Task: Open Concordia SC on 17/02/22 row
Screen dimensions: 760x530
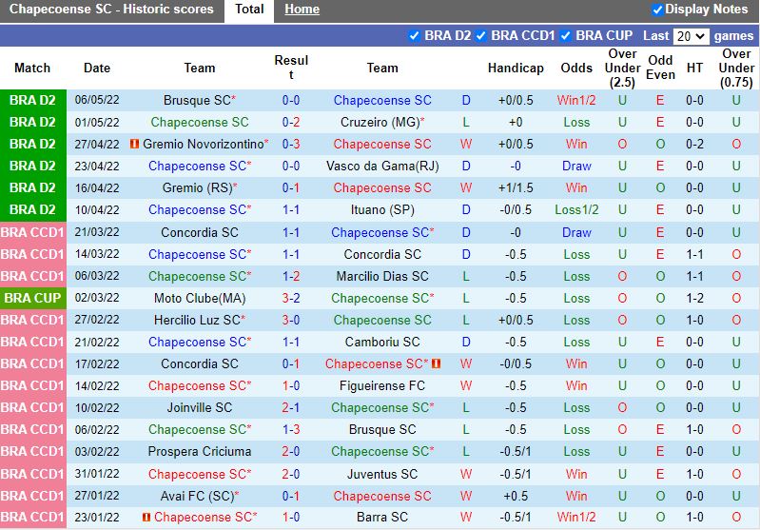Action: [200, 364]
